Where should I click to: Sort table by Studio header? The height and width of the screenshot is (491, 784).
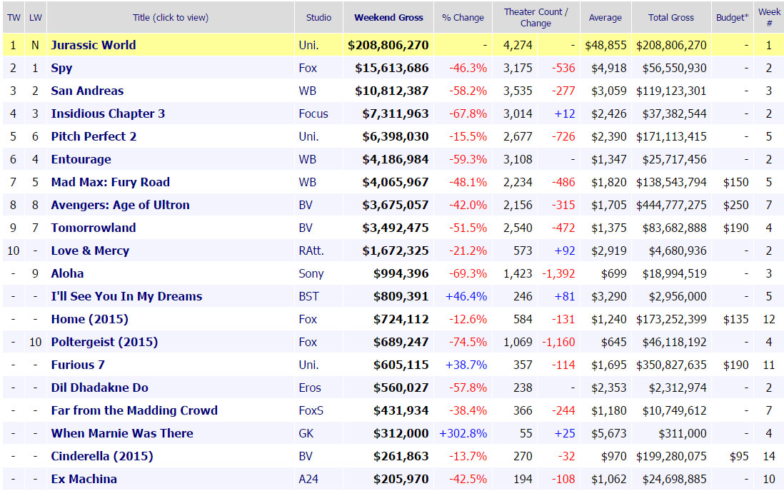click(x=318, y=18)
